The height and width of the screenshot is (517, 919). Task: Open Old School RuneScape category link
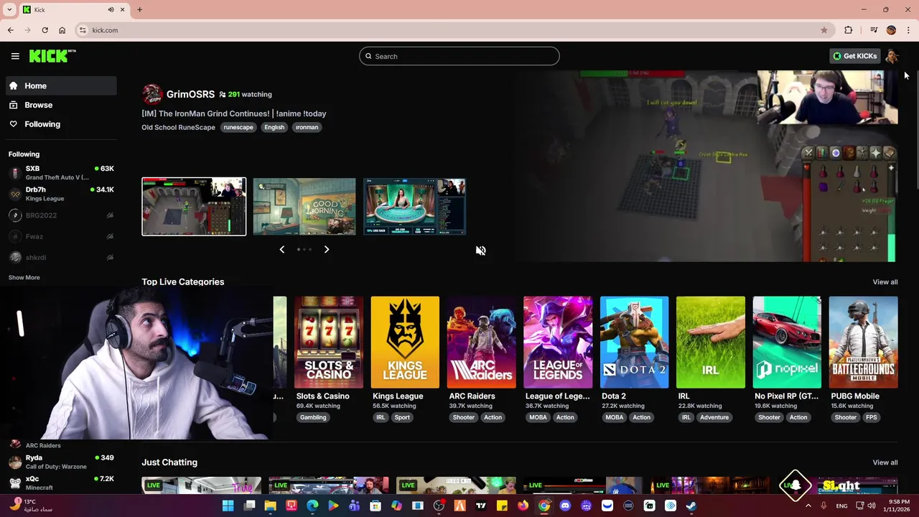click(178, 127)
